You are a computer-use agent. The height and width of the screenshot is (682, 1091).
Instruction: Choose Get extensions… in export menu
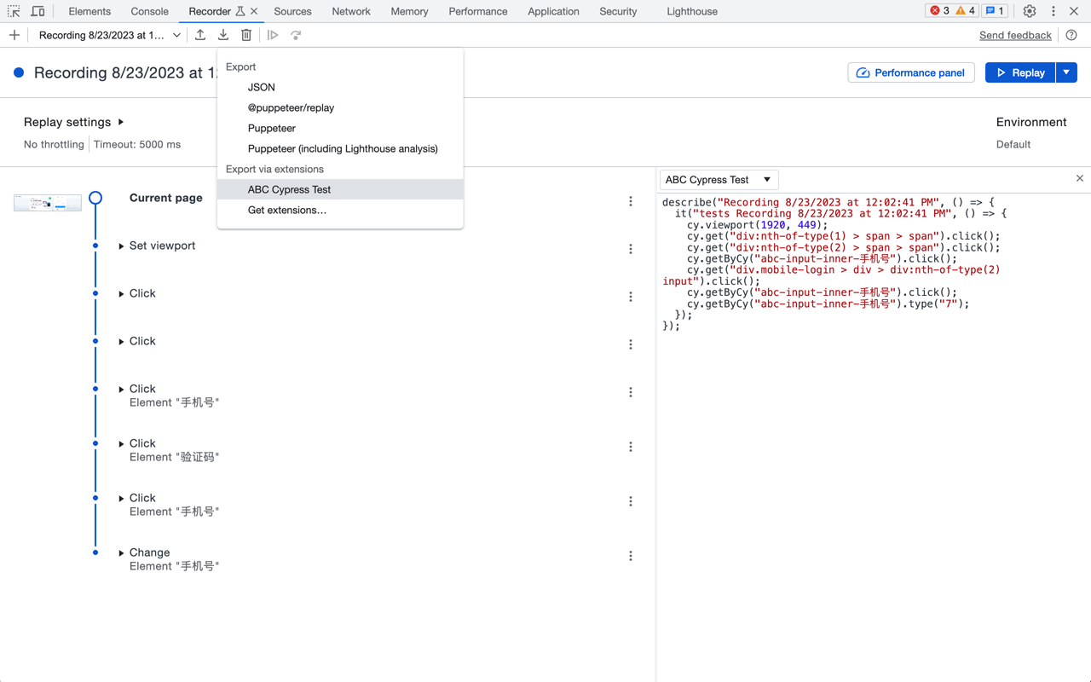pyautogui.click(x=286, y=210)
